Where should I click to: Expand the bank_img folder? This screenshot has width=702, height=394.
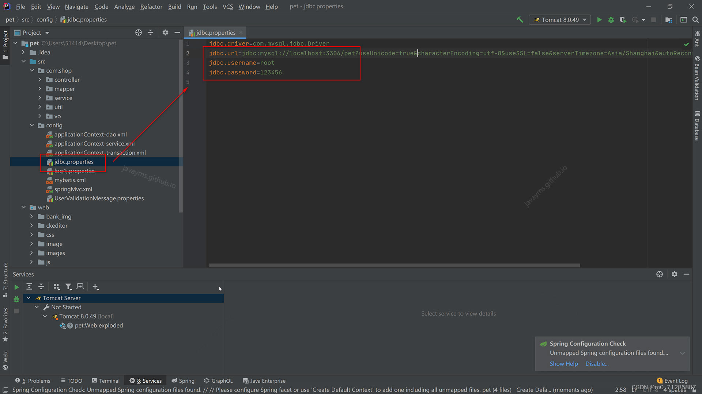pyautogui.click(x=32, y=216)
